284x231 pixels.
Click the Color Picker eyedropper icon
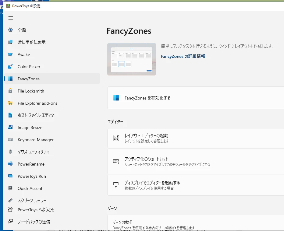pos(10,67)
